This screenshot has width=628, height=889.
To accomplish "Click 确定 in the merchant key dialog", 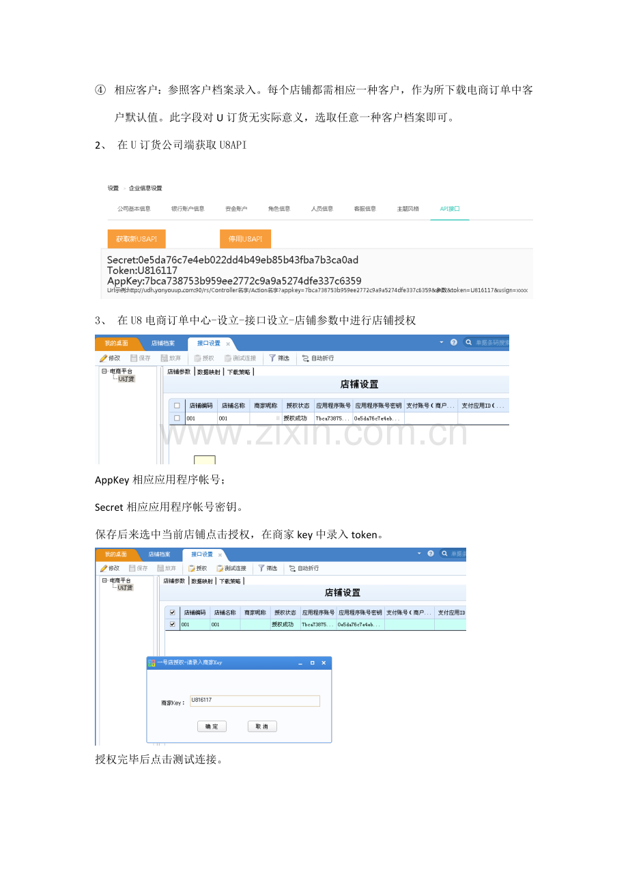I will point(212,726).
